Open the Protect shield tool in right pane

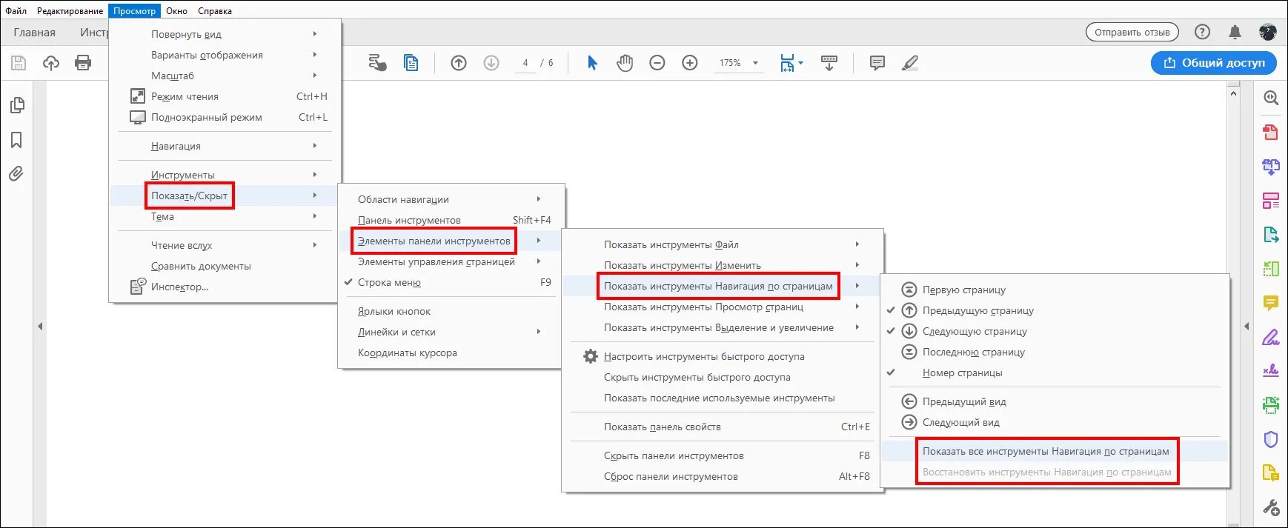[x=1271, y=439]
